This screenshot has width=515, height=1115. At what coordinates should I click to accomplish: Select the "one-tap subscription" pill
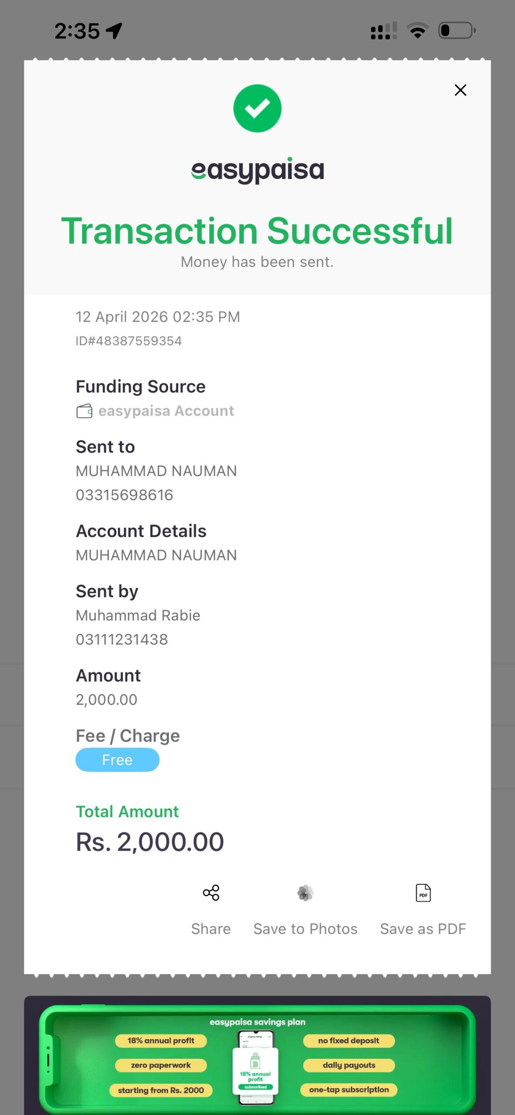[349, 1090]
